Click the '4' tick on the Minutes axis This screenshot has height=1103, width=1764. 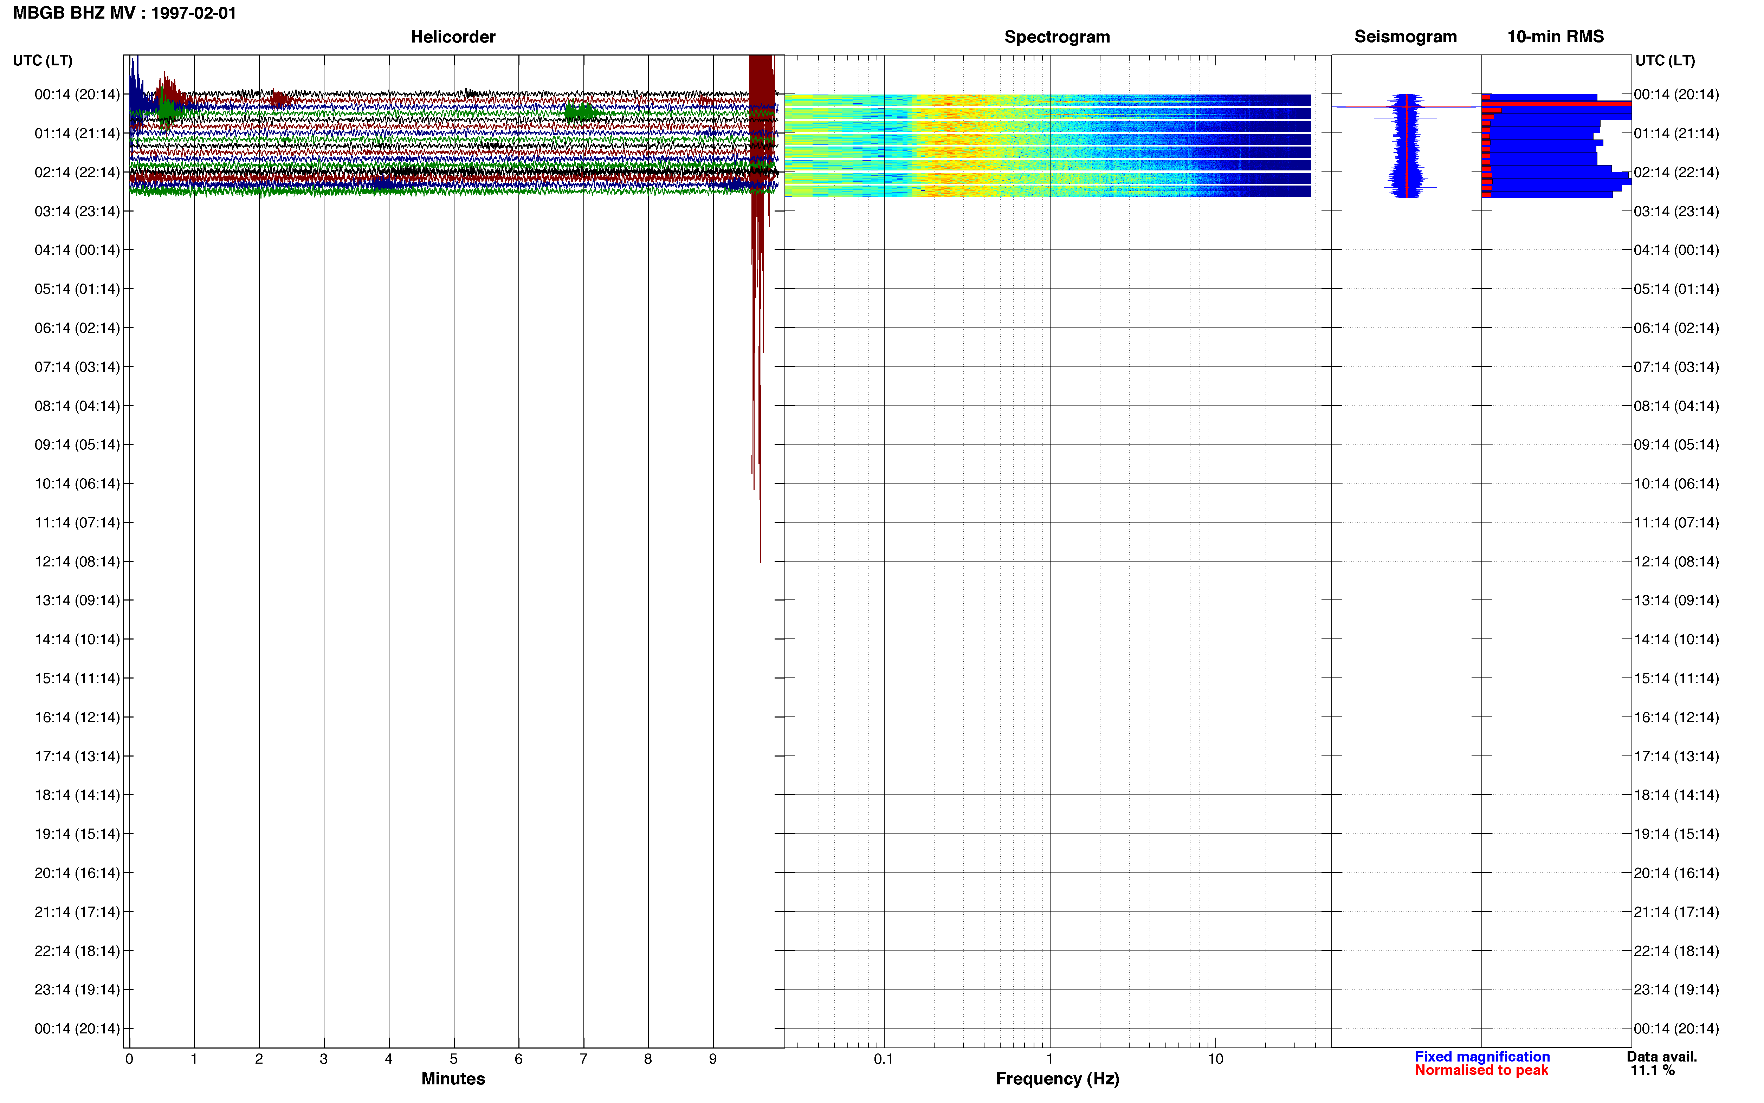point(389,1059)
